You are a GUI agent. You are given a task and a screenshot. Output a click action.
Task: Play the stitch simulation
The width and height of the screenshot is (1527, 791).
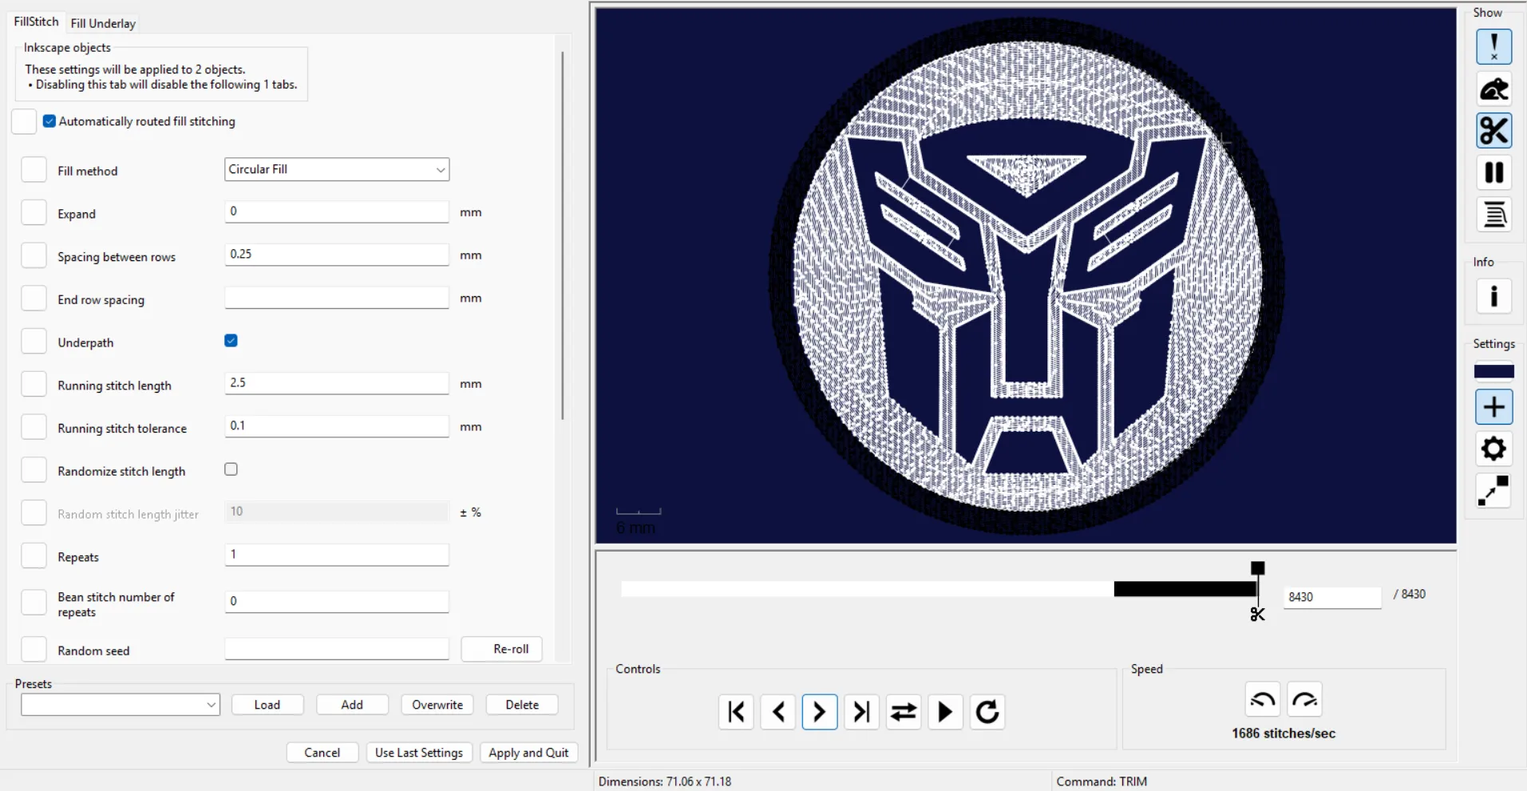tap(945, 711)
